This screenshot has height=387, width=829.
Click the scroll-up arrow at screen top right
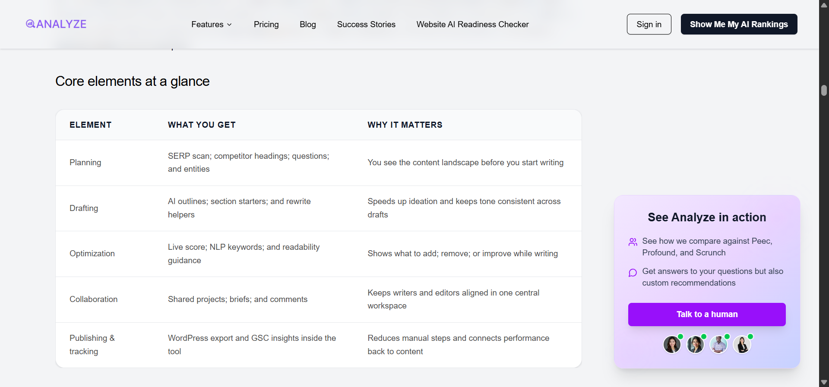point(824,5)
